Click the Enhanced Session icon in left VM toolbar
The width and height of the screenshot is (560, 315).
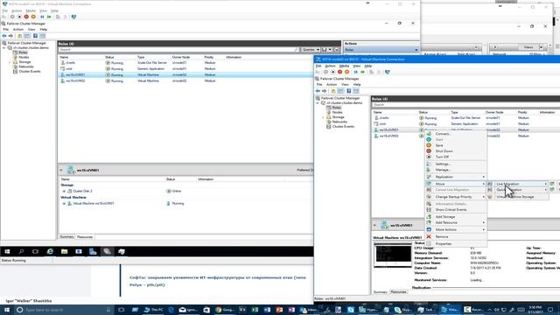pyautogui.click(x=73, y=17)
